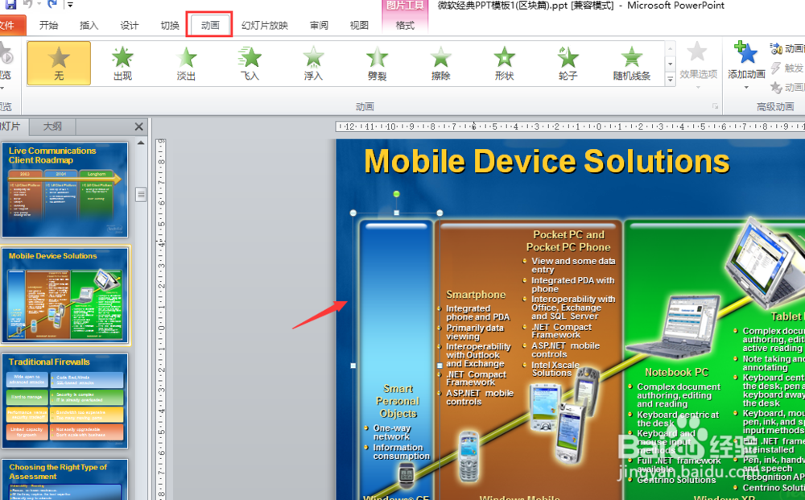Apply the 随机线条 (Random Bars) animation
The height and width of the screenshot is (500, 805).
click(x=631, y=63)
